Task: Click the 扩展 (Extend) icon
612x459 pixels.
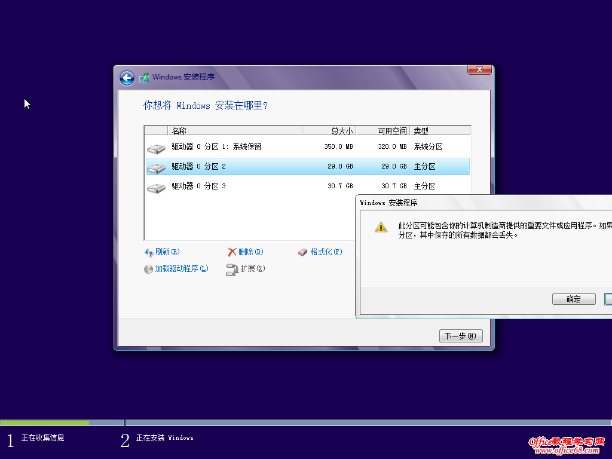Action: coord(231,269)
